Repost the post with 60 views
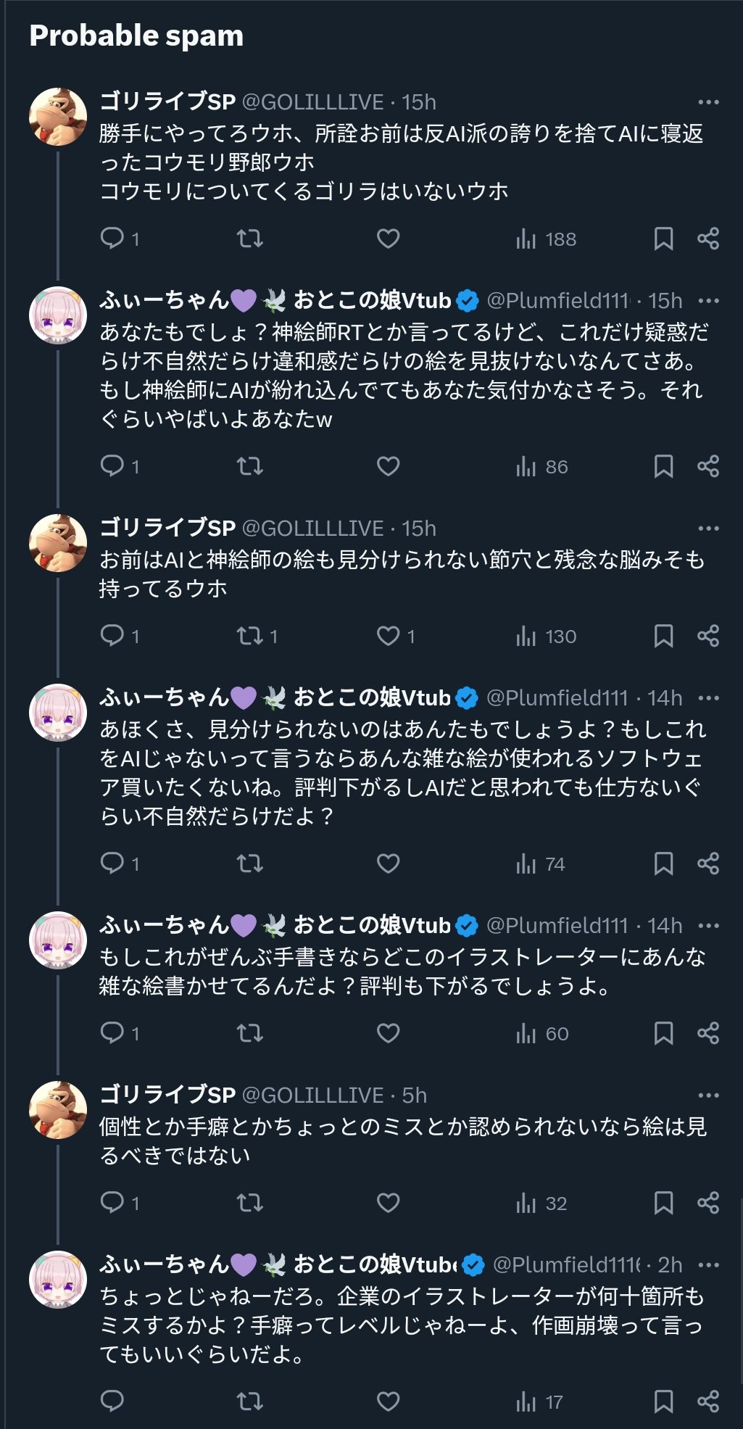Image resolution: width=743 pixels, height=1429 pixels. coord(250,1033)
